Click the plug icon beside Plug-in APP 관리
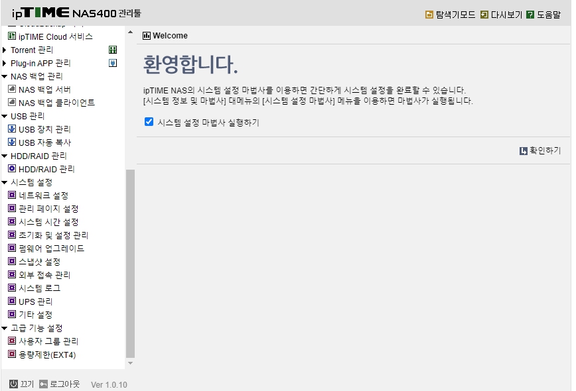 pos(113,63)
